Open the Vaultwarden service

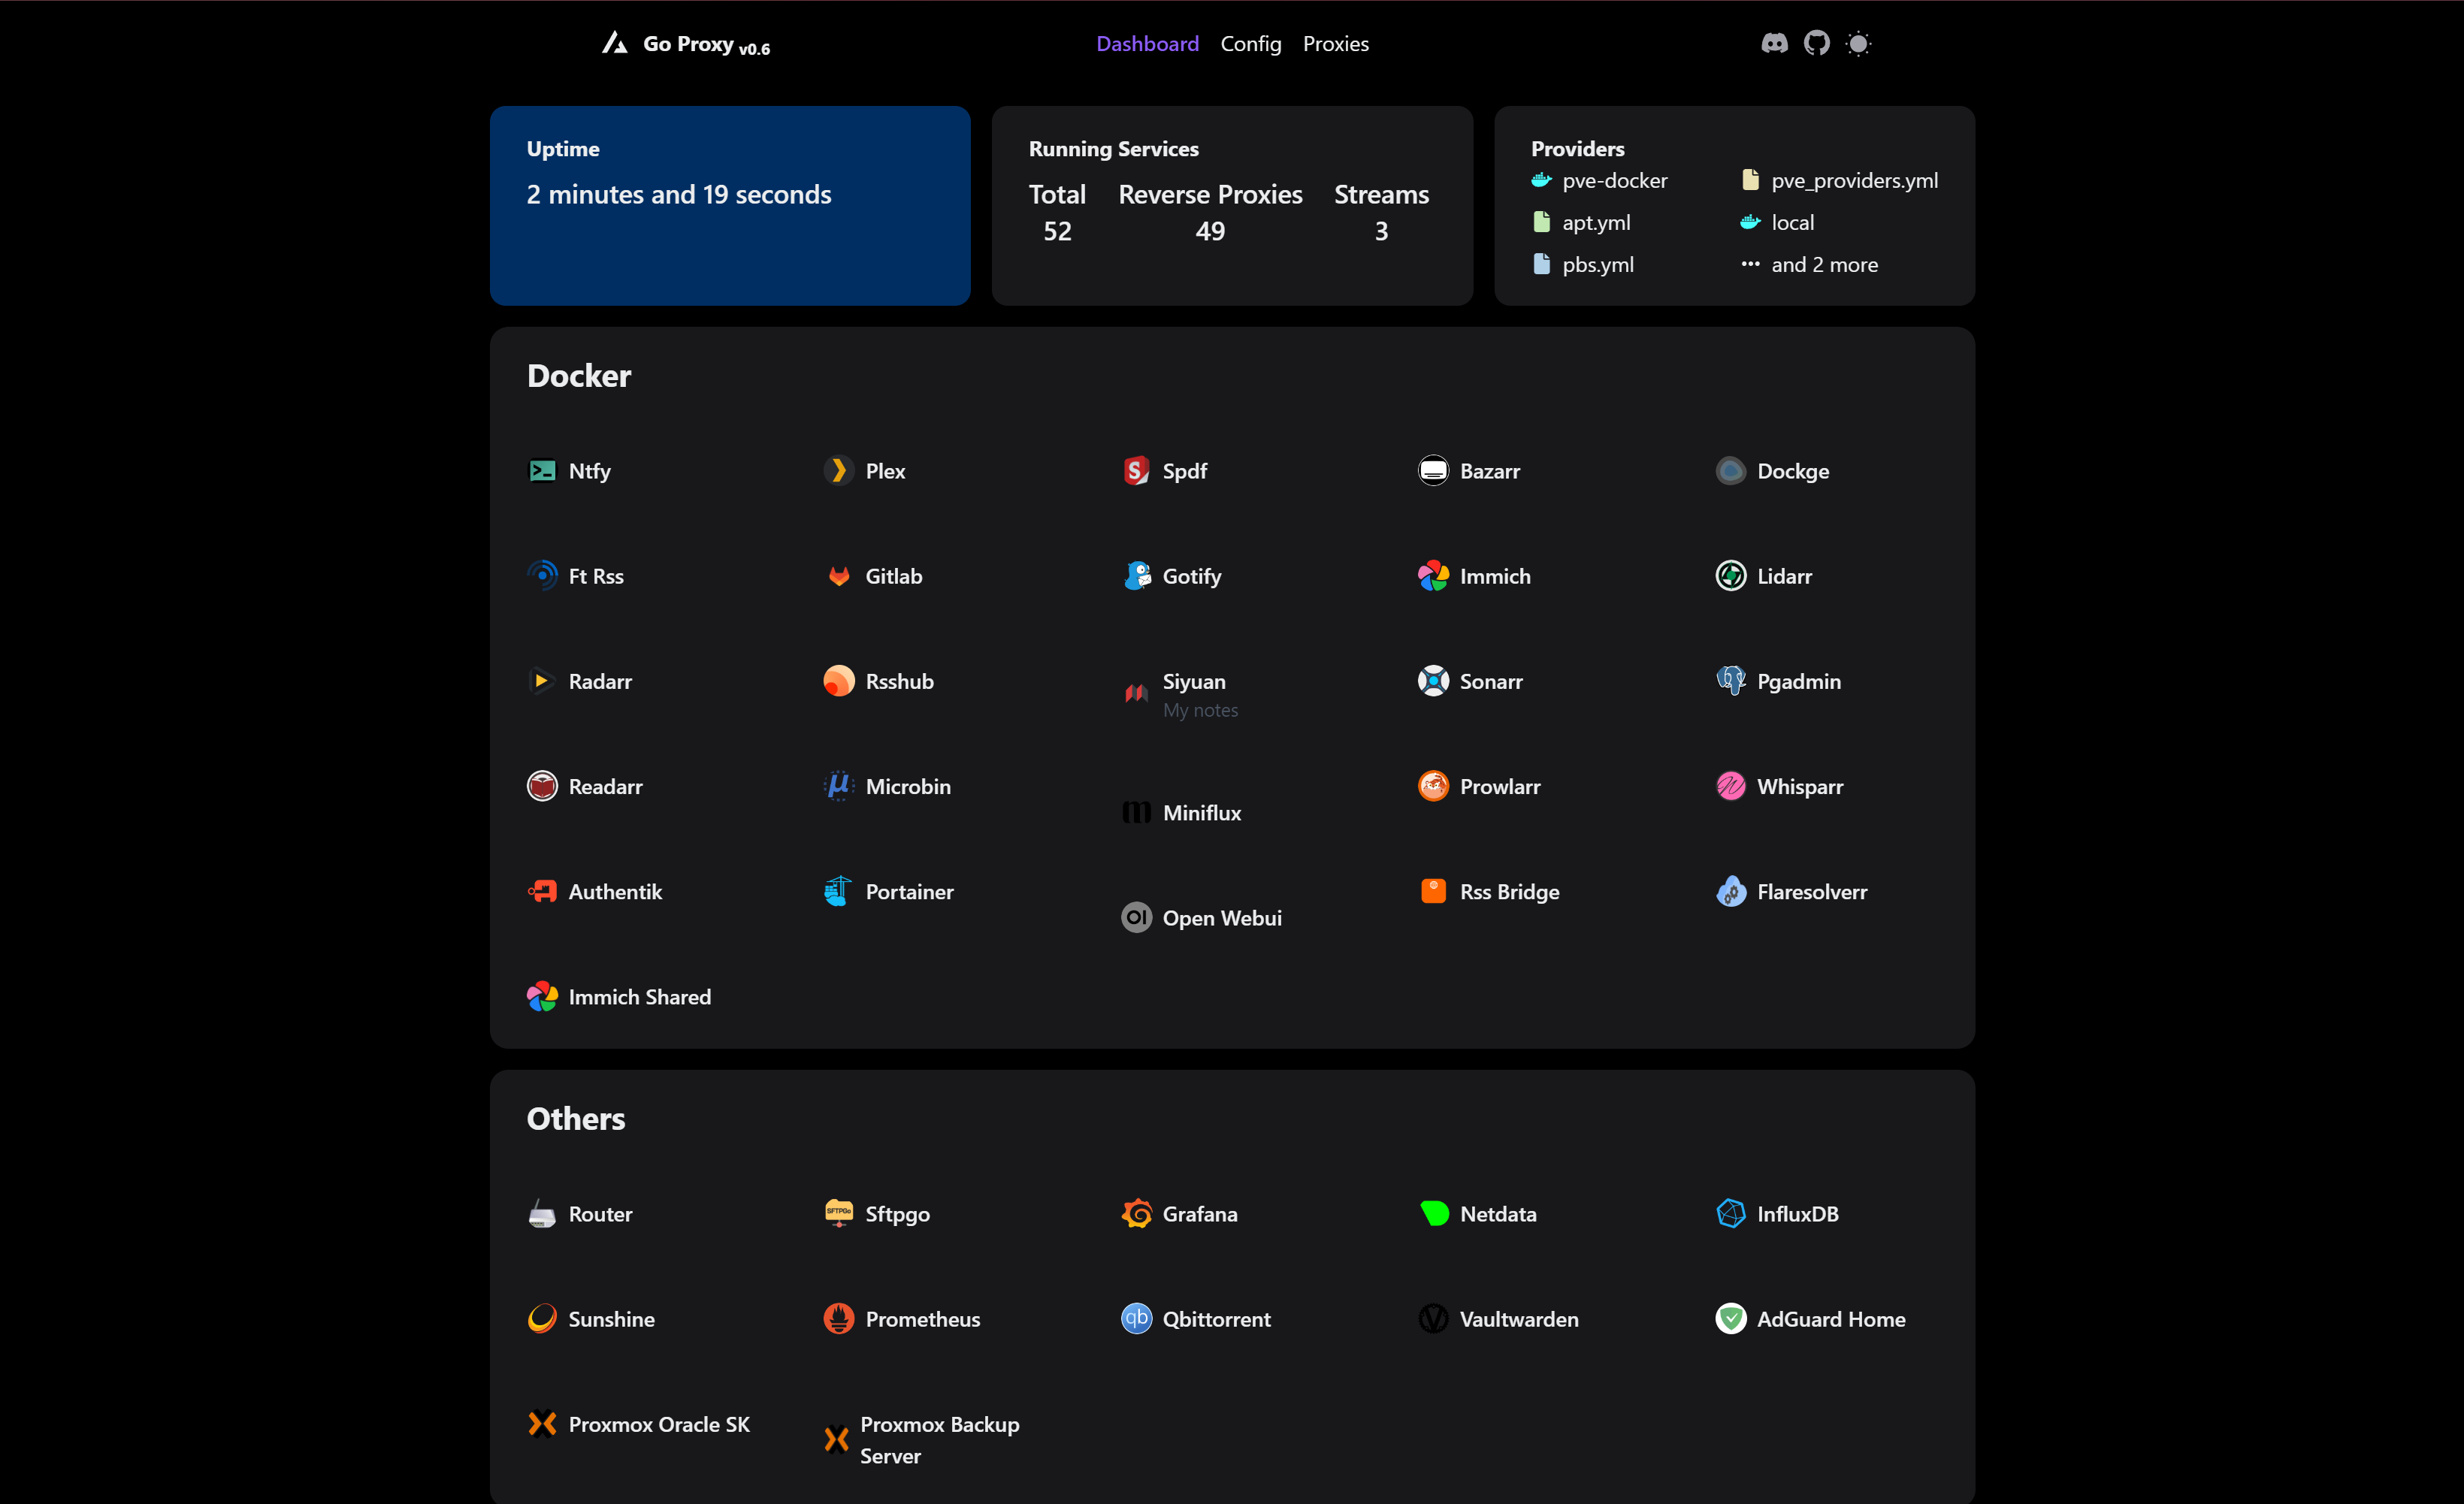[1519, 1318]
